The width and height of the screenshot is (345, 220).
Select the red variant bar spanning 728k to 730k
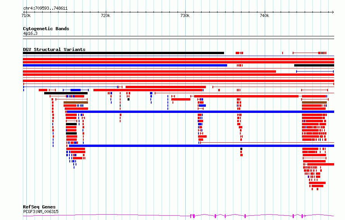tap(181, 99)
